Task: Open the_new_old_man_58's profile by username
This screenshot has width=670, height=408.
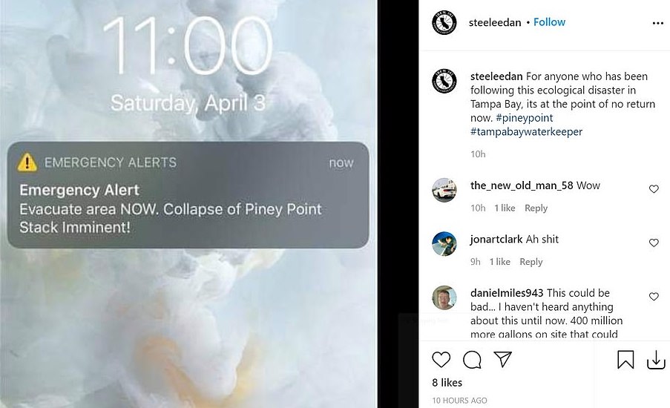Action: point(522,185)
